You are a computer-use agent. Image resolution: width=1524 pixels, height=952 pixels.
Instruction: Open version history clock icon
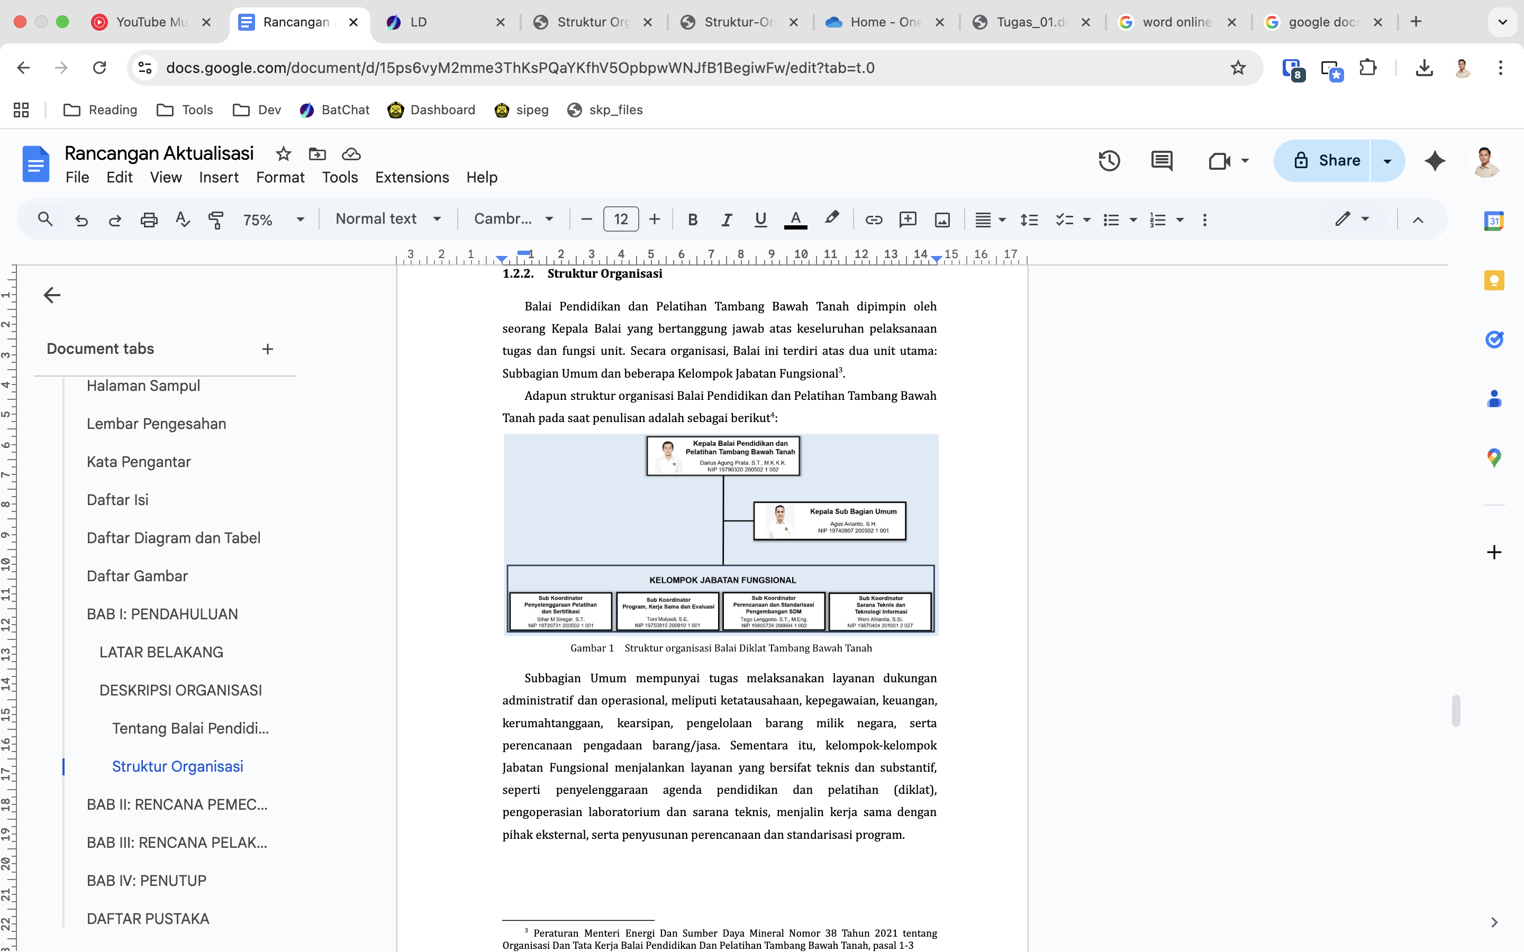[x=1109, y=161]
